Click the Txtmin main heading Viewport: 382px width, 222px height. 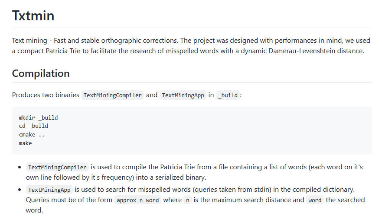33,16
